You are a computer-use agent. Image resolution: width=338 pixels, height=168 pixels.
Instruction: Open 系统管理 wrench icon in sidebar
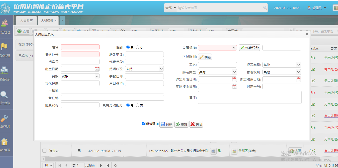(x=4, y=118)
